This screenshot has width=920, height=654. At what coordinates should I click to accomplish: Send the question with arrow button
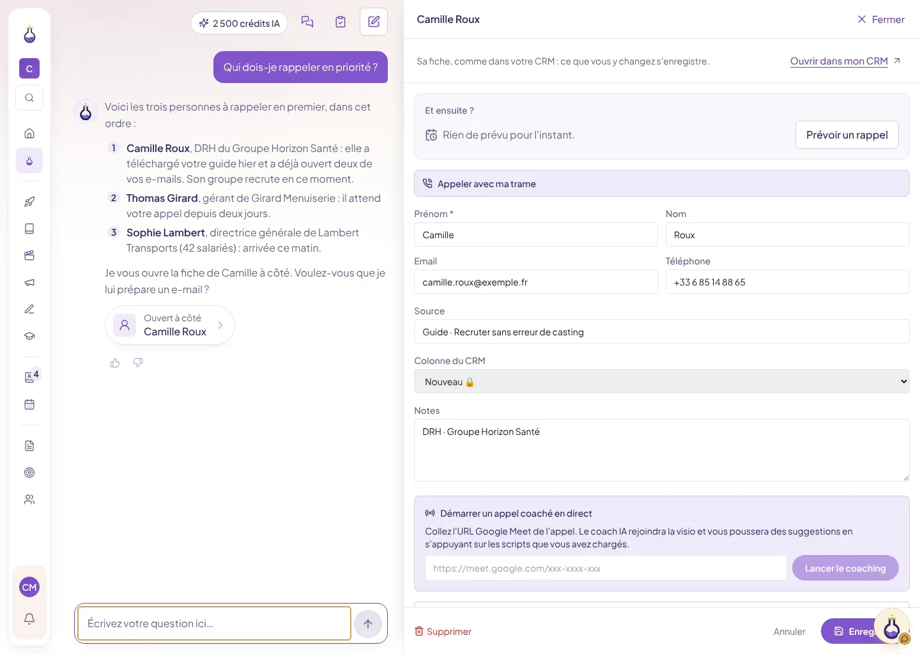[368, 624]
